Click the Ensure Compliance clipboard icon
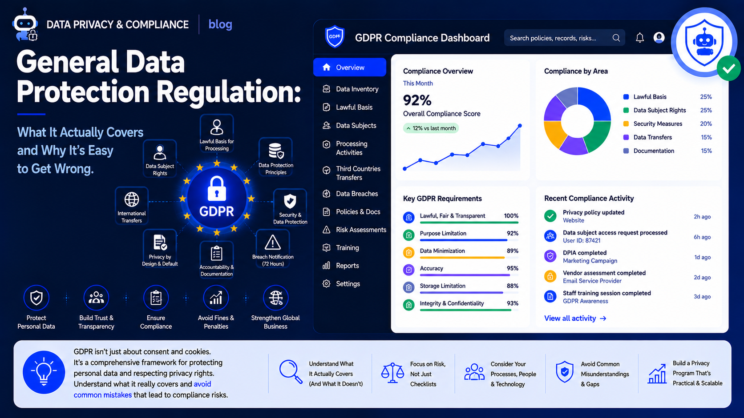 156,298
